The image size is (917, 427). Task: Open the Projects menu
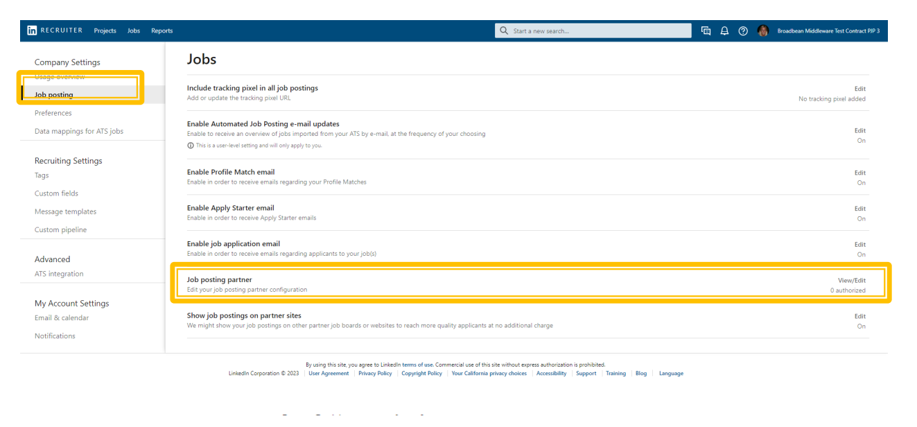tap(105, 31)
